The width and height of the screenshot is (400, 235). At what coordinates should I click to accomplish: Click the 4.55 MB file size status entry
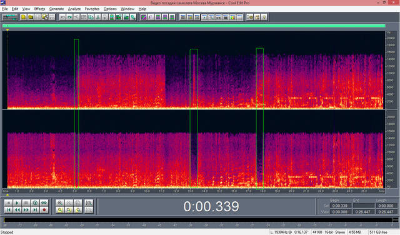pyautogui.click(x=355, y=232)
